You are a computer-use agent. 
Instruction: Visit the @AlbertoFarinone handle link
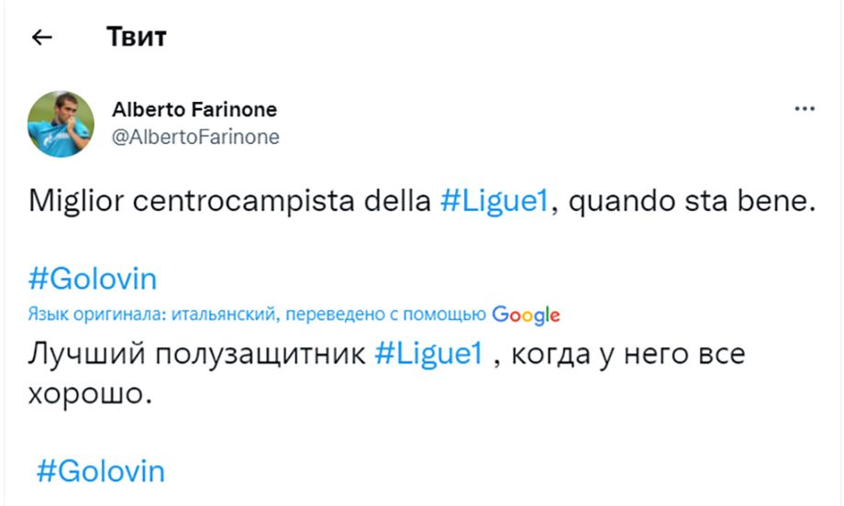coord(195,137)
